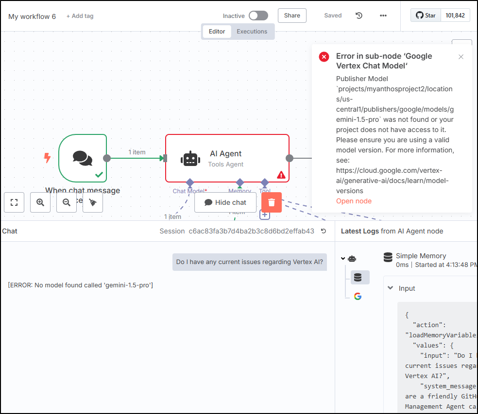Click the fit-to-view canvas icon
Screen dimensions: 478x414
pyautogui.click(x=14, y=202)
